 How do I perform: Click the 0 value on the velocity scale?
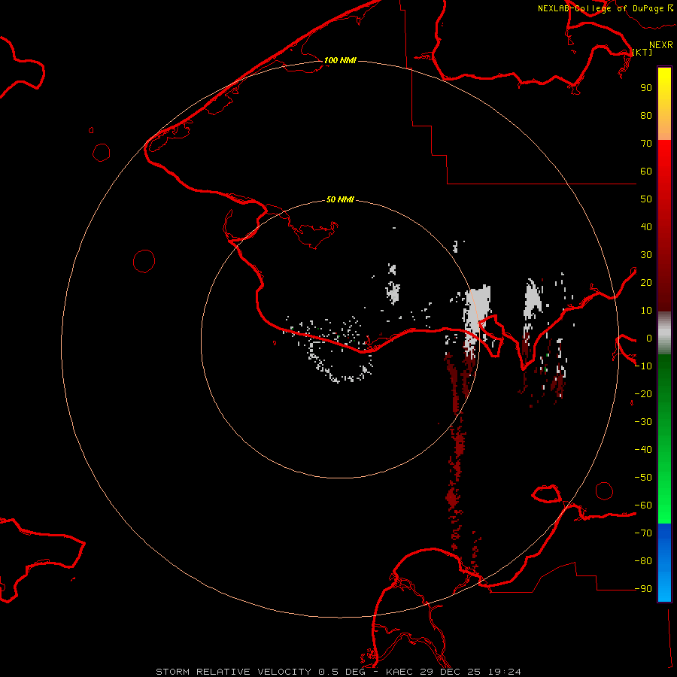649,338
